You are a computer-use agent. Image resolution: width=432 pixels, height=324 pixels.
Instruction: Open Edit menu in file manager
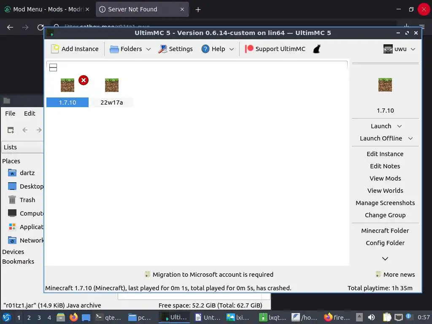(x=30, y=113)
